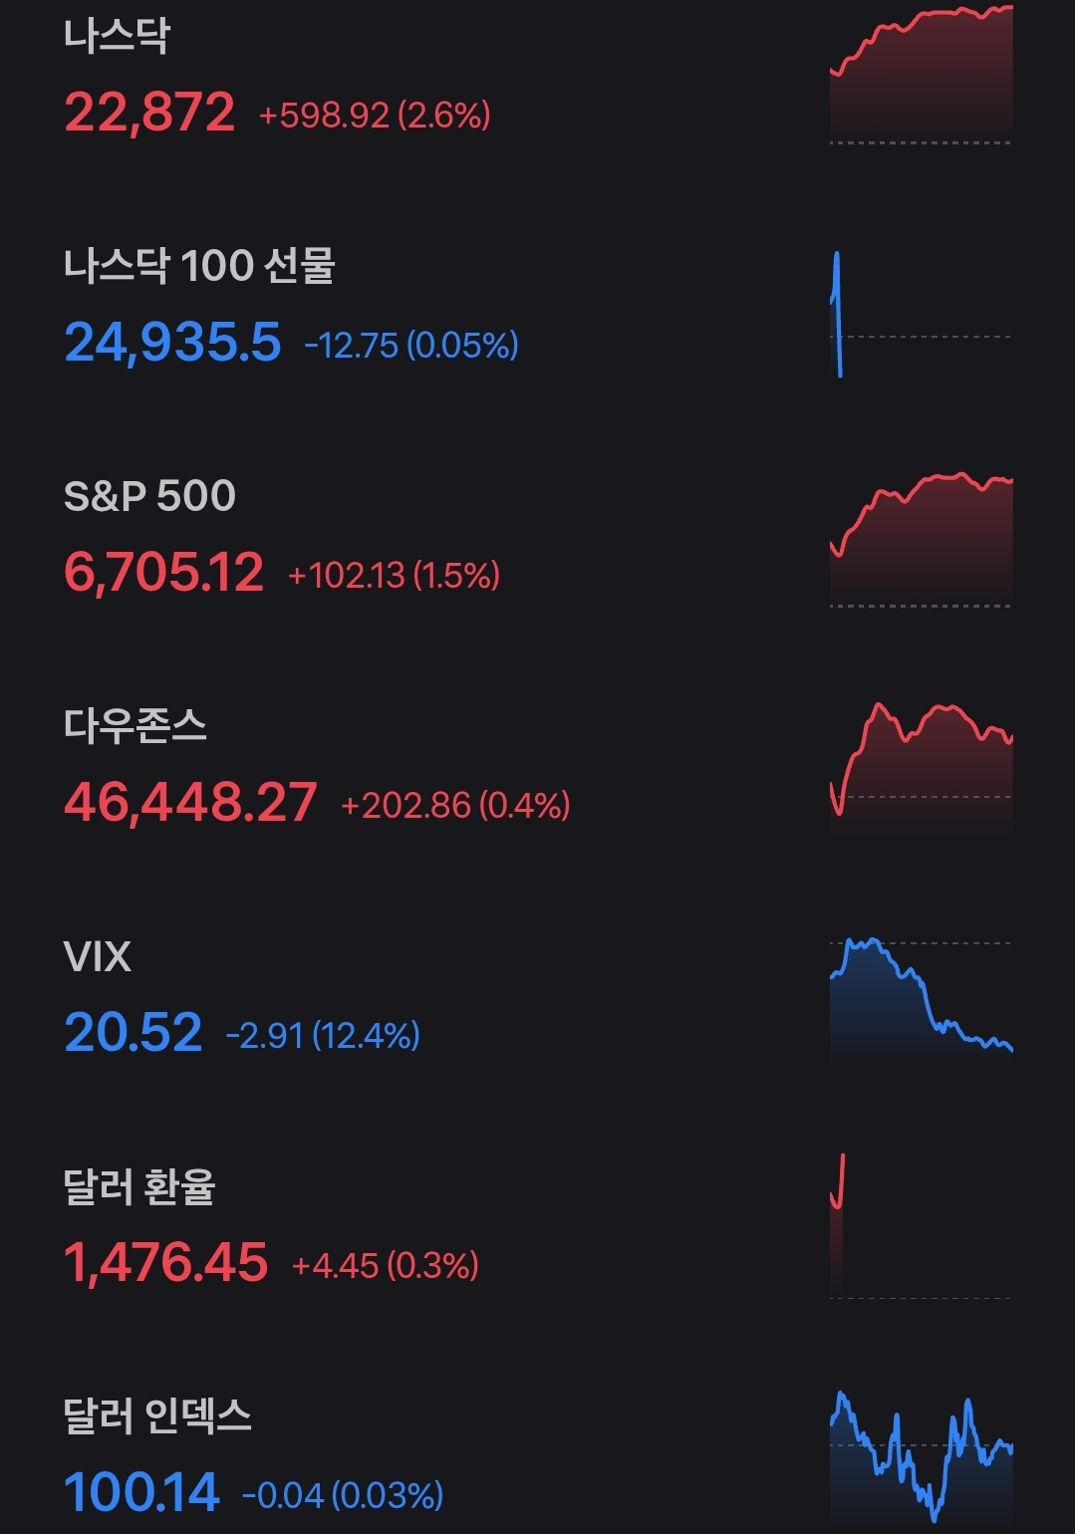Image resolution: width=1075 pixels, height=1534 pixels.
Task: Select the 46,448.27 price value
Action: point(190,802)
